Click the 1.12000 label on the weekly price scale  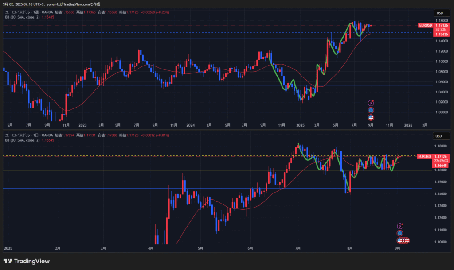pos(442,51)
